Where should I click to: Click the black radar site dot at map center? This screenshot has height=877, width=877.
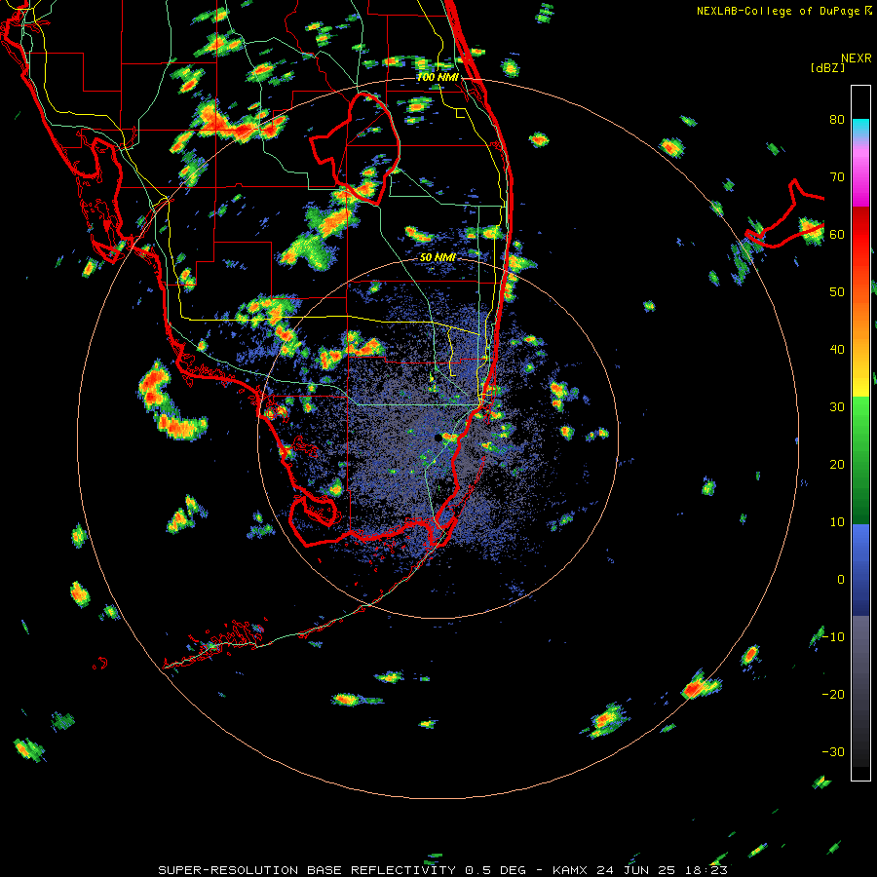(x=438, y=438)
